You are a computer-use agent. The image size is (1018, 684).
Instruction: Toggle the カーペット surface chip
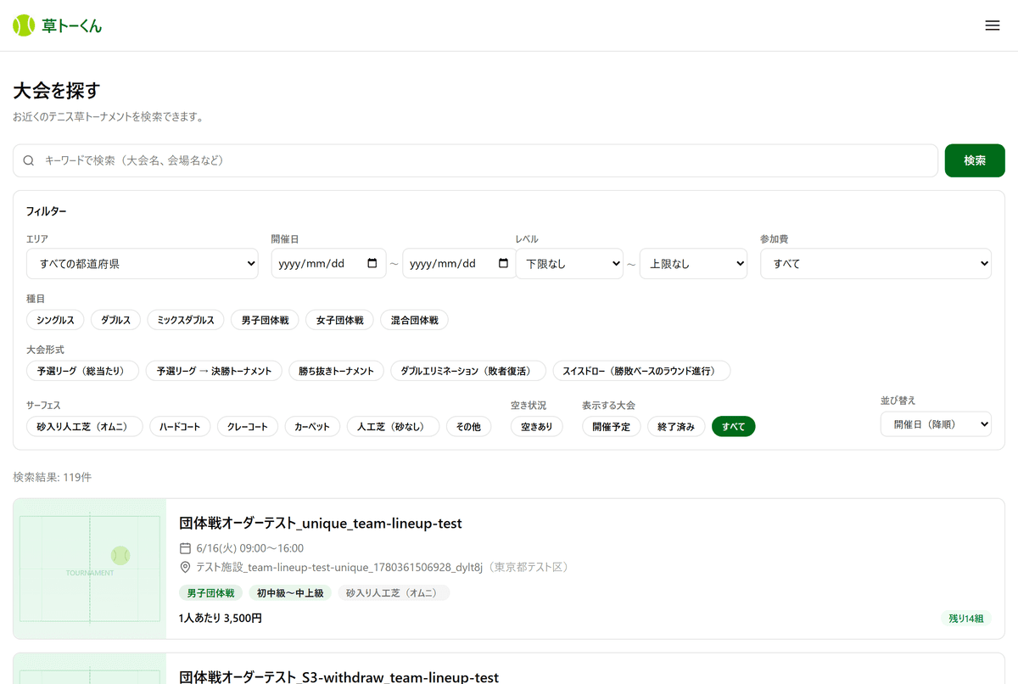pyautogui.click(x=312, y=426)
